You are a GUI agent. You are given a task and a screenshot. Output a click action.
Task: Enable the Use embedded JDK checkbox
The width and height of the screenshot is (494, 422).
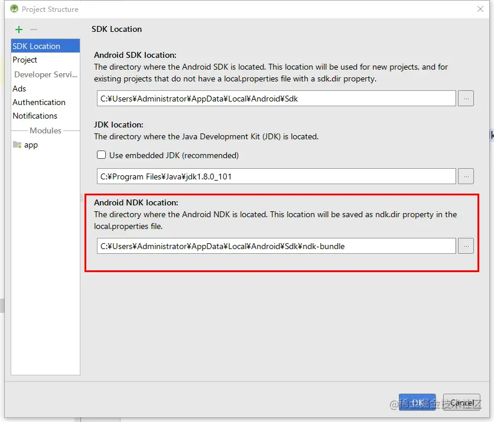[102, 155]
